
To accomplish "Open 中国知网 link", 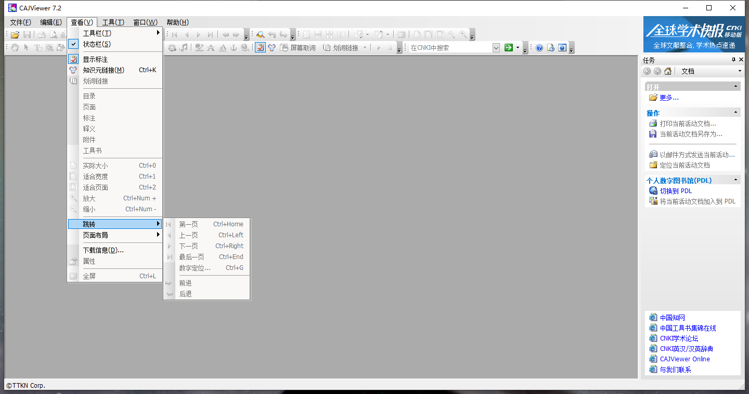I will [x=671, y=317].
